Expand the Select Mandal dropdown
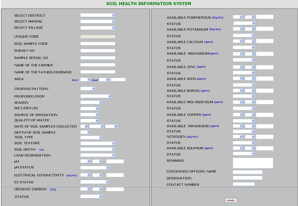This screenshot has height=206, width=298. pos(98,22)
